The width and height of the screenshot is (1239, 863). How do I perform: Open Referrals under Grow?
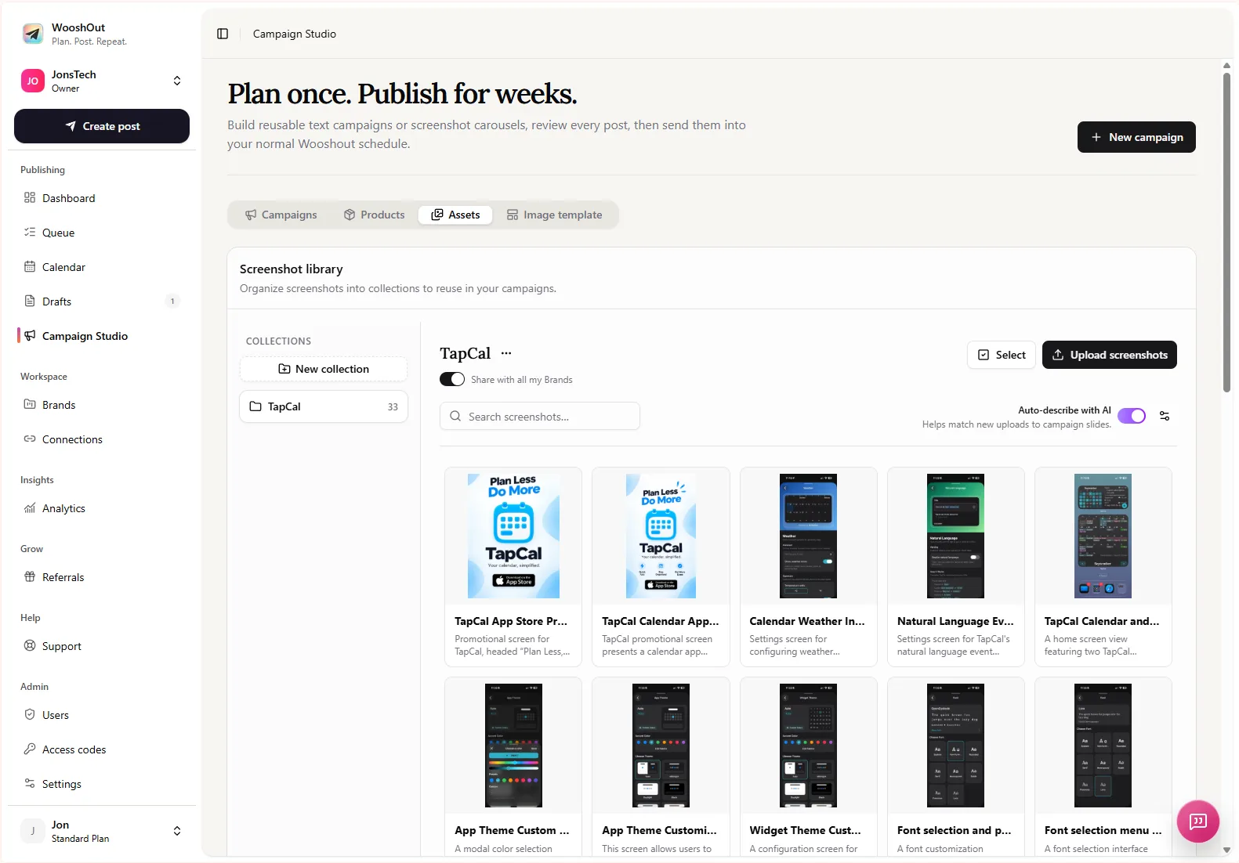[102, 577]
